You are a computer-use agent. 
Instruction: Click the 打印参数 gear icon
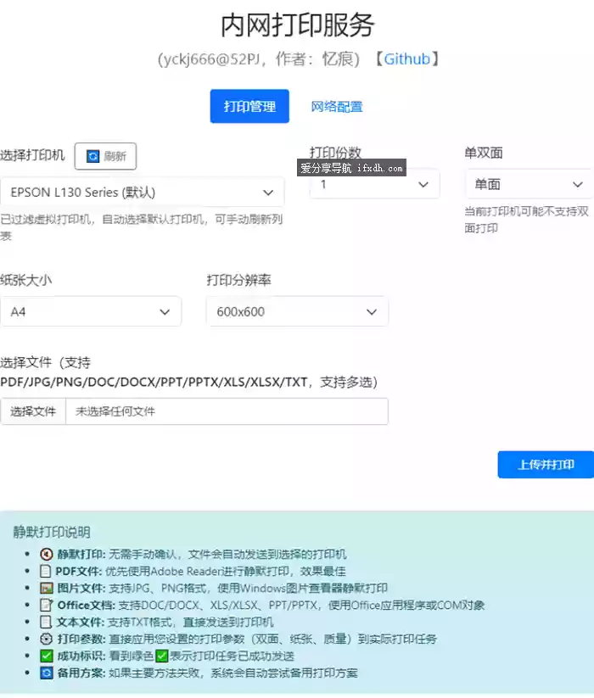click(x=47, y=639)
